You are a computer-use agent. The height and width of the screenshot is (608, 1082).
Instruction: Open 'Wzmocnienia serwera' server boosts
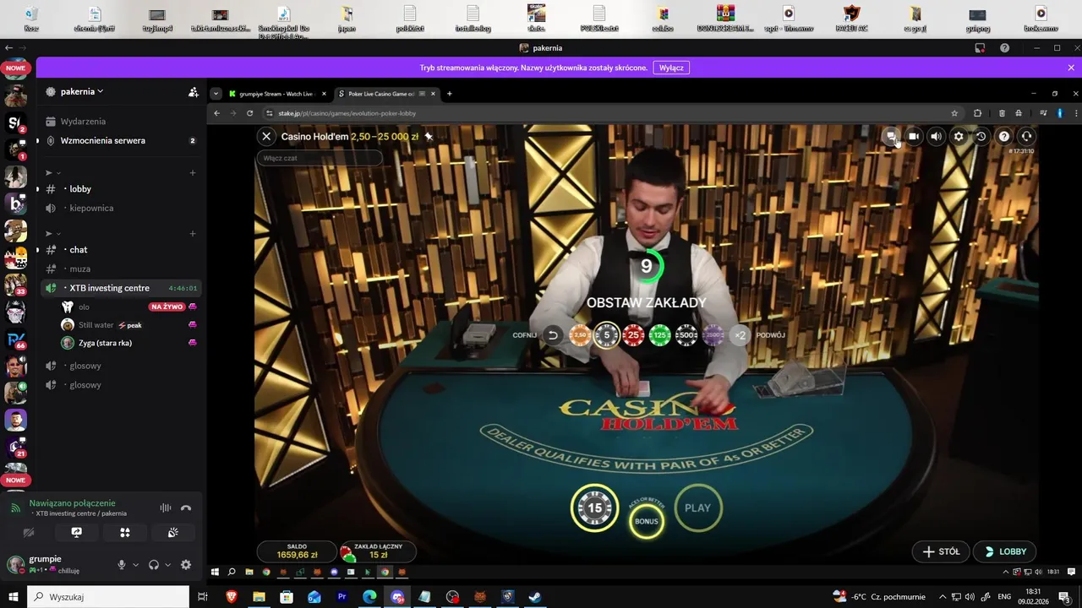[120, 141]
